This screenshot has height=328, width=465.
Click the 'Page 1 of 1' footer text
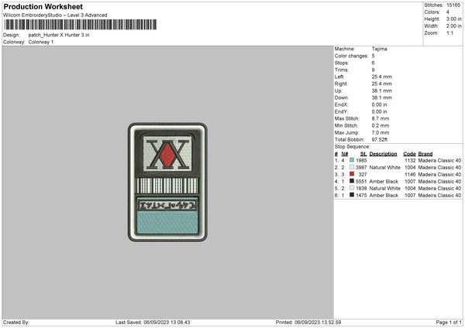(449, 323)
